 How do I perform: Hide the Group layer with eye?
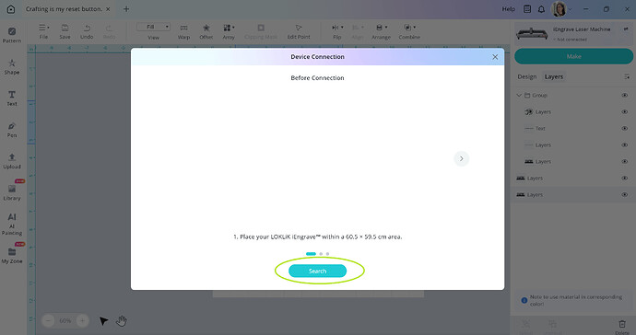click(x=625, y=95)
